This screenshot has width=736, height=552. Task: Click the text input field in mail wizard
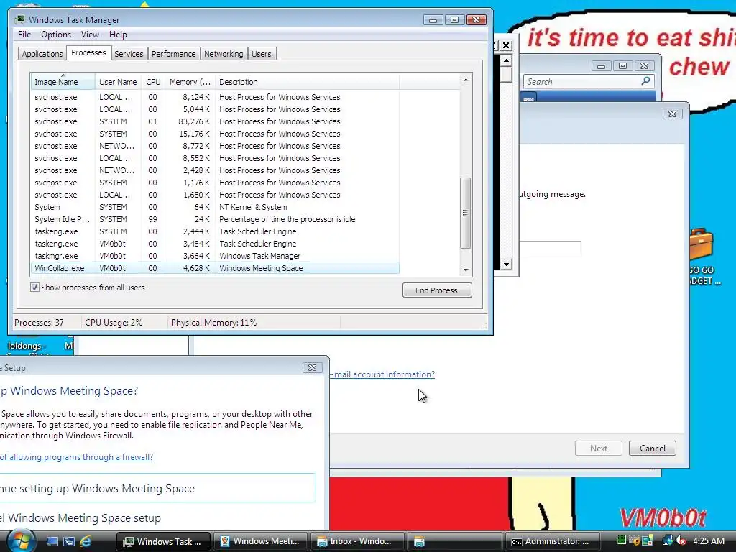tap(550, 249)
